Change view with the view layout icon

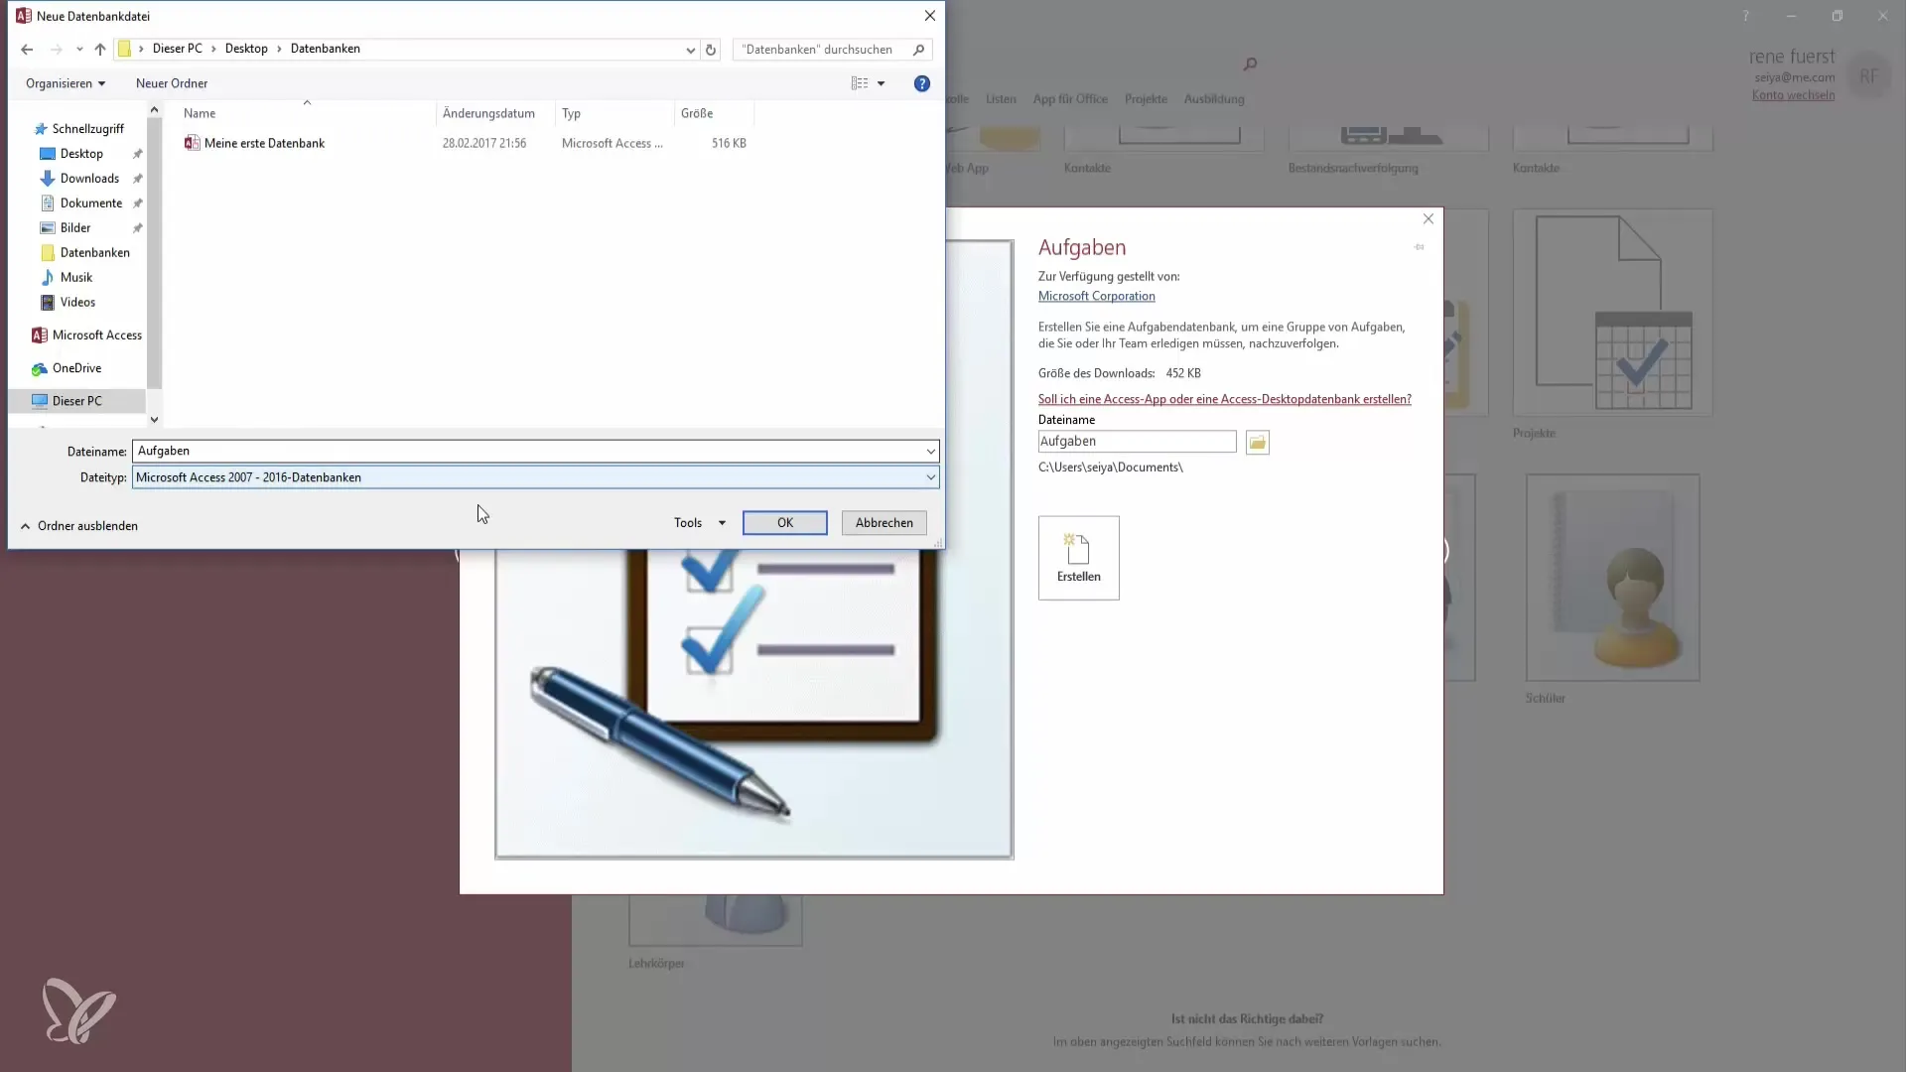(x=860, y=83)
